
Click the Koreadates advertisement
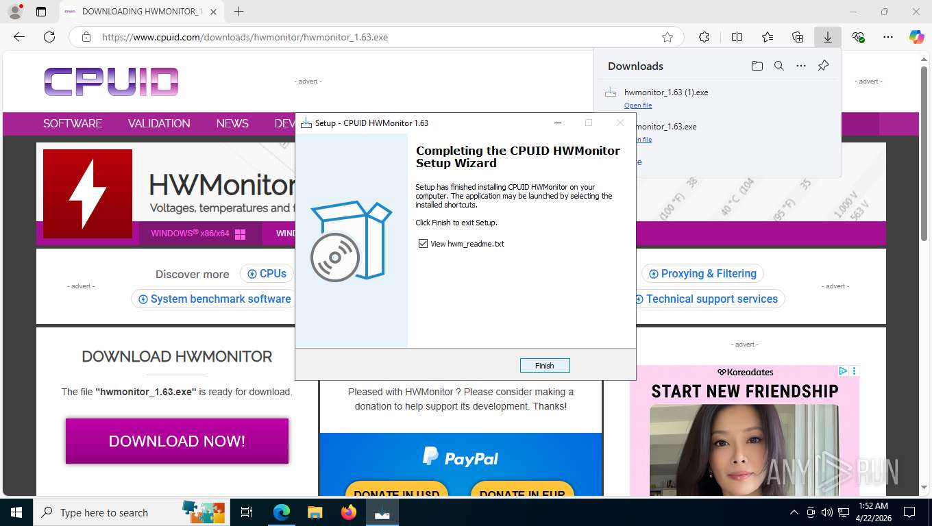click(x=744, y=430)
